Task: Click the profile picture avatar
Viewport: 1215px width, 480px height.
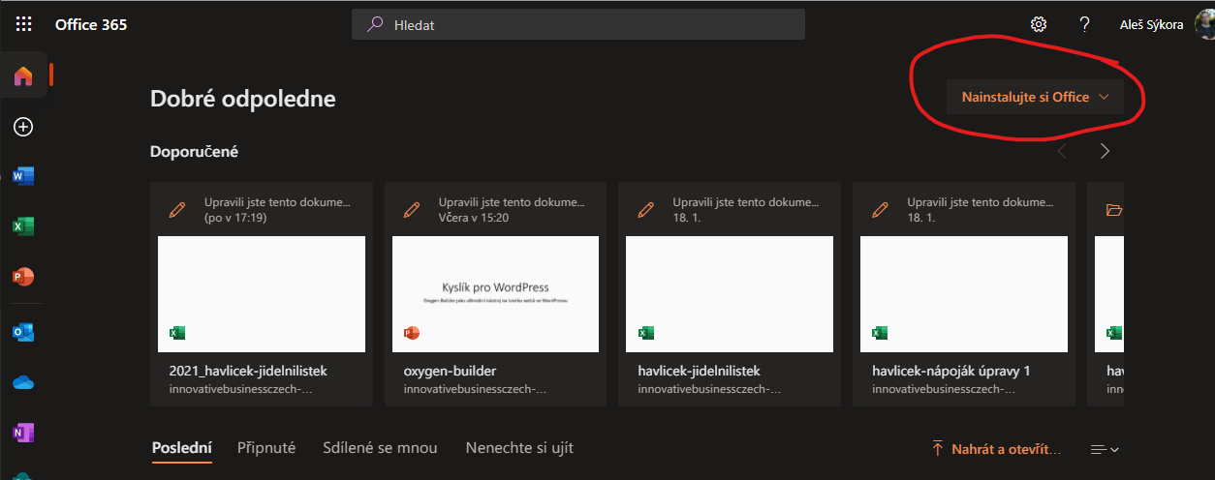Action: (1204, 24)
